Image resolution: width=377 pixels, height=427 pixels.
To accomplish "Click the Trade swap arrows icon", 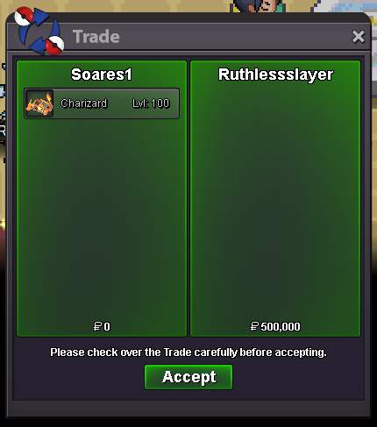I will 39,31.
